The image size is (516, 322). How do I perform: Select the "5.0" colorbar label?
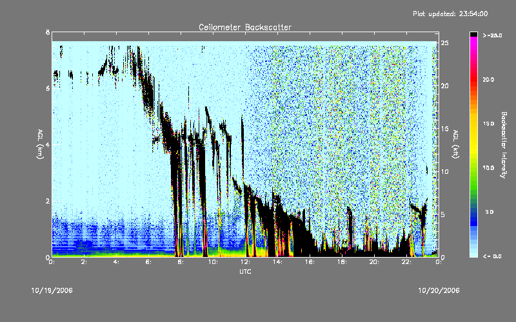coord(490,212)
